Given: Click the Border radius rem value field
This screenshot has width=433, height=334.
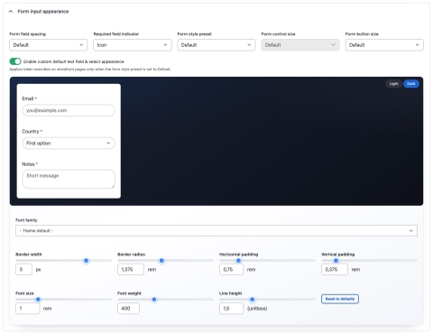Looking at the screenshot, I should (131, 269).
